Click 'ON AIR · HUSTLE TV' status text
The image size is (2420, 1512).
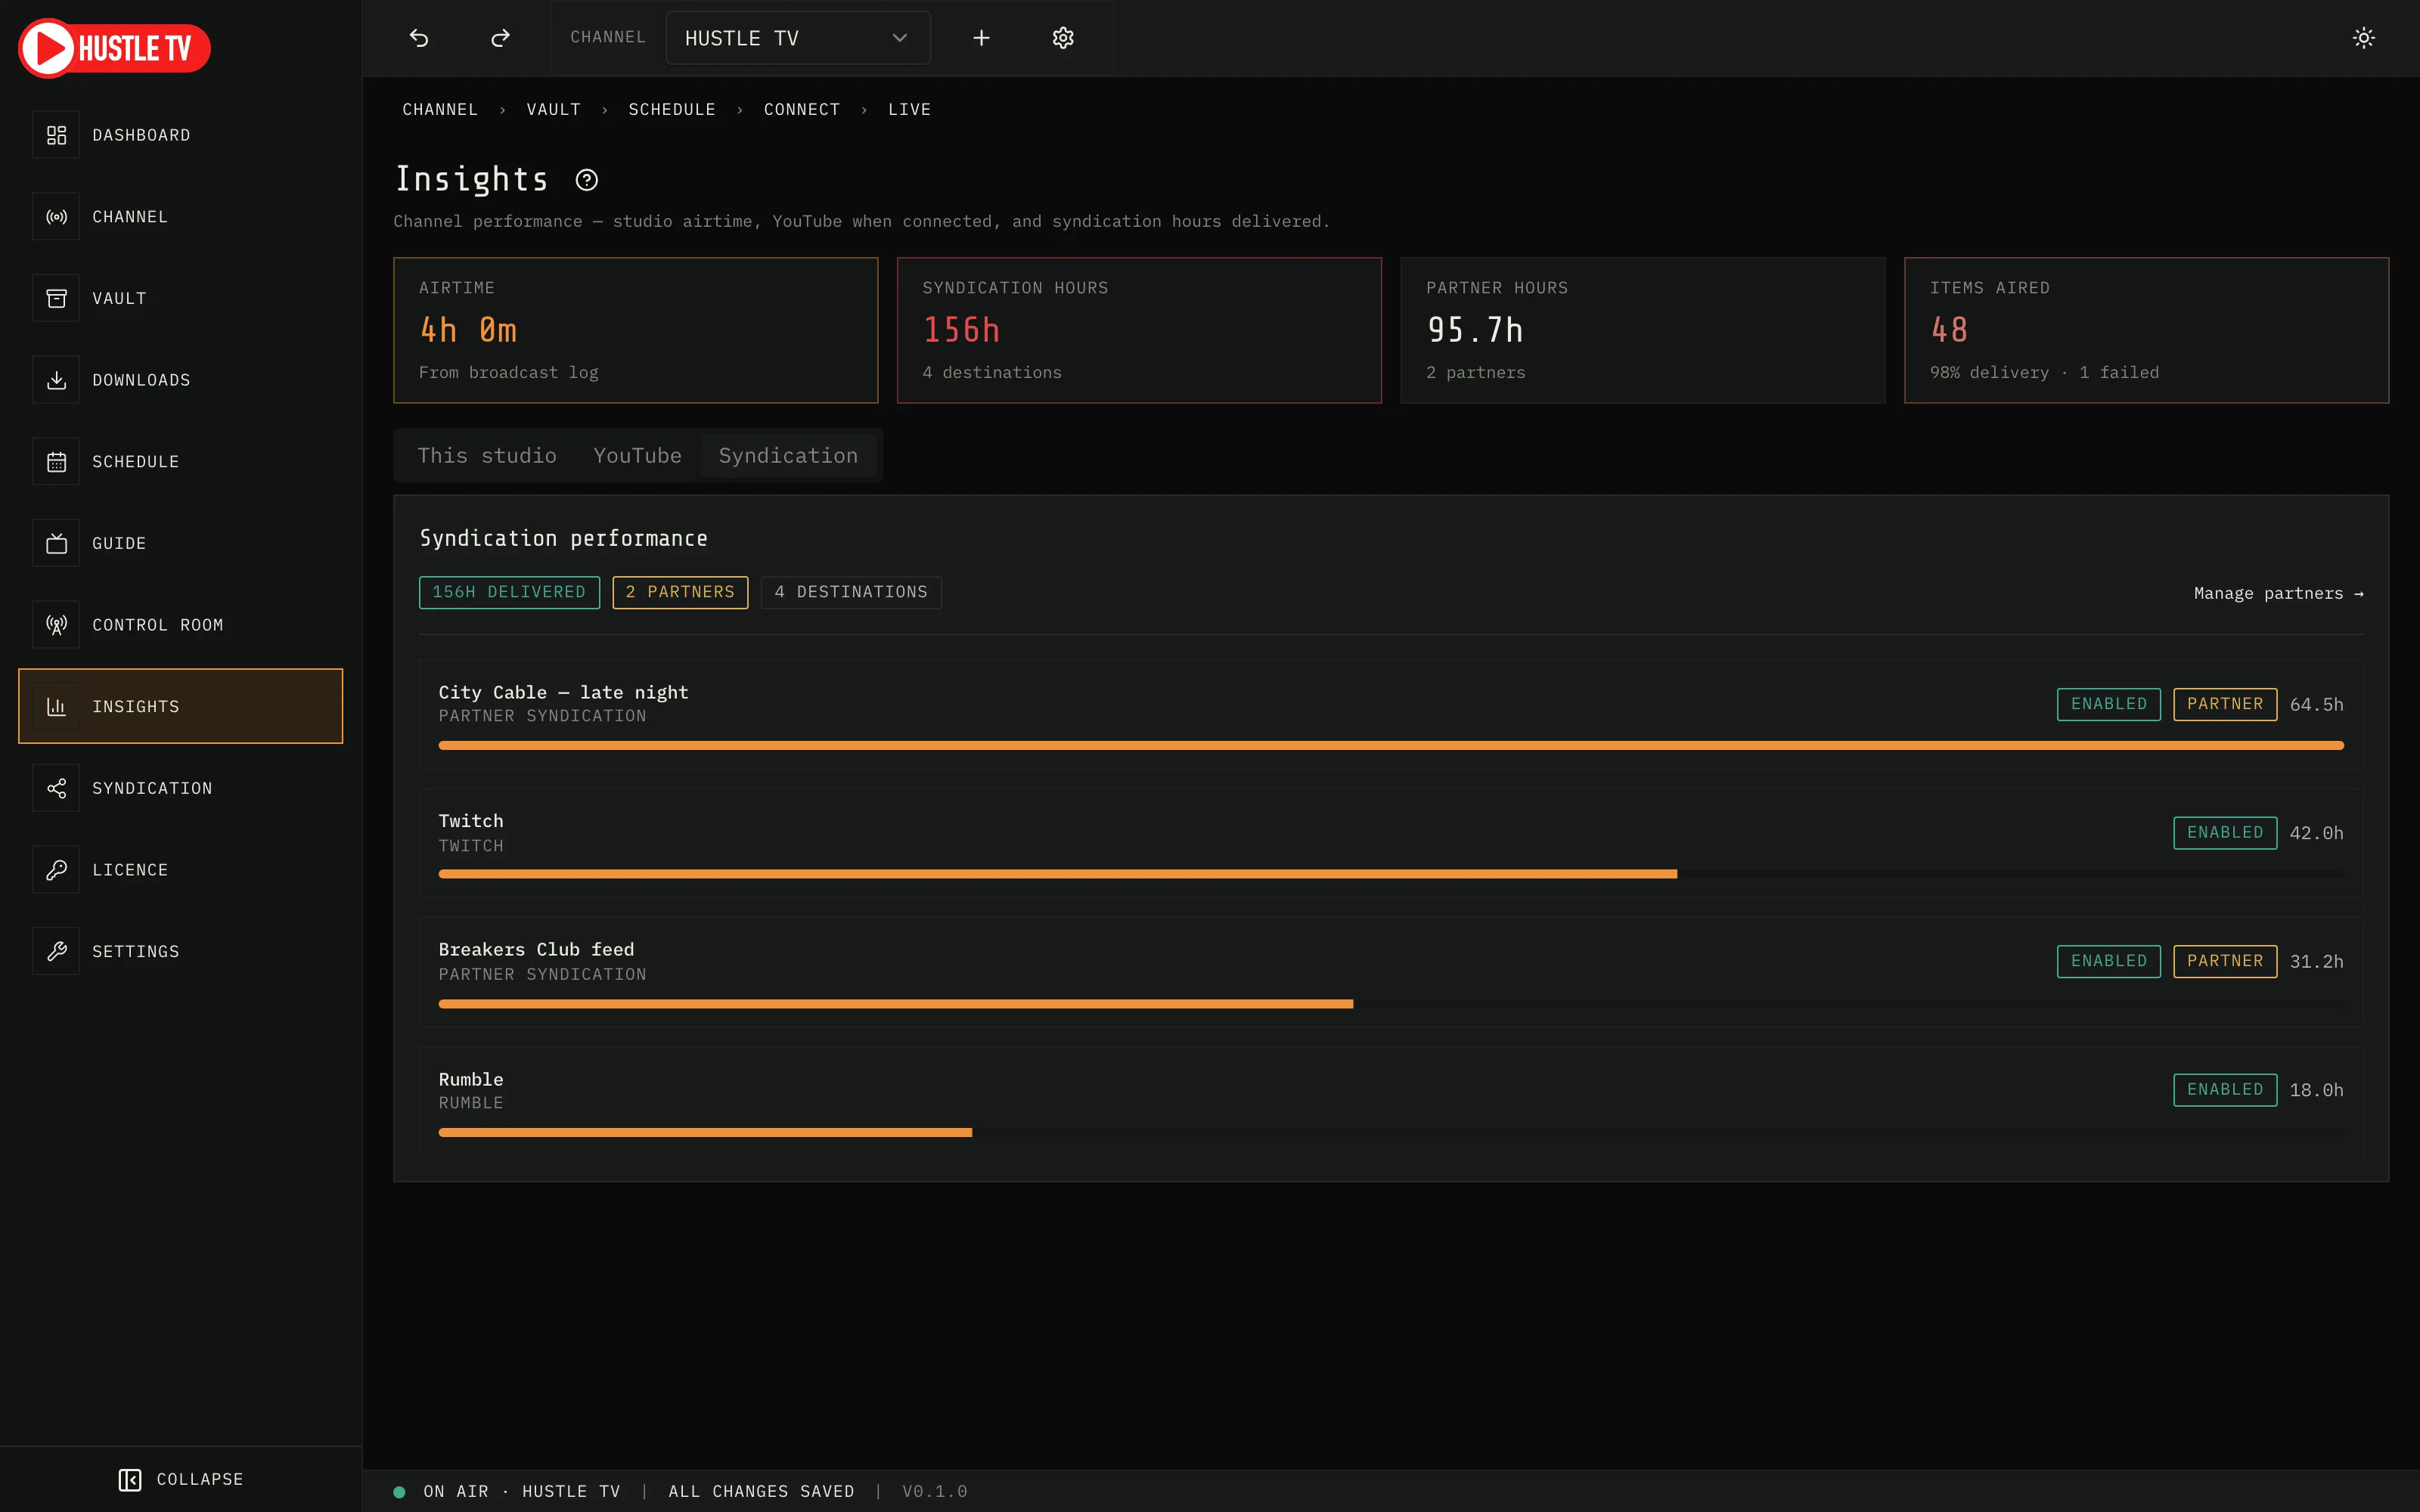(521, 1491)
